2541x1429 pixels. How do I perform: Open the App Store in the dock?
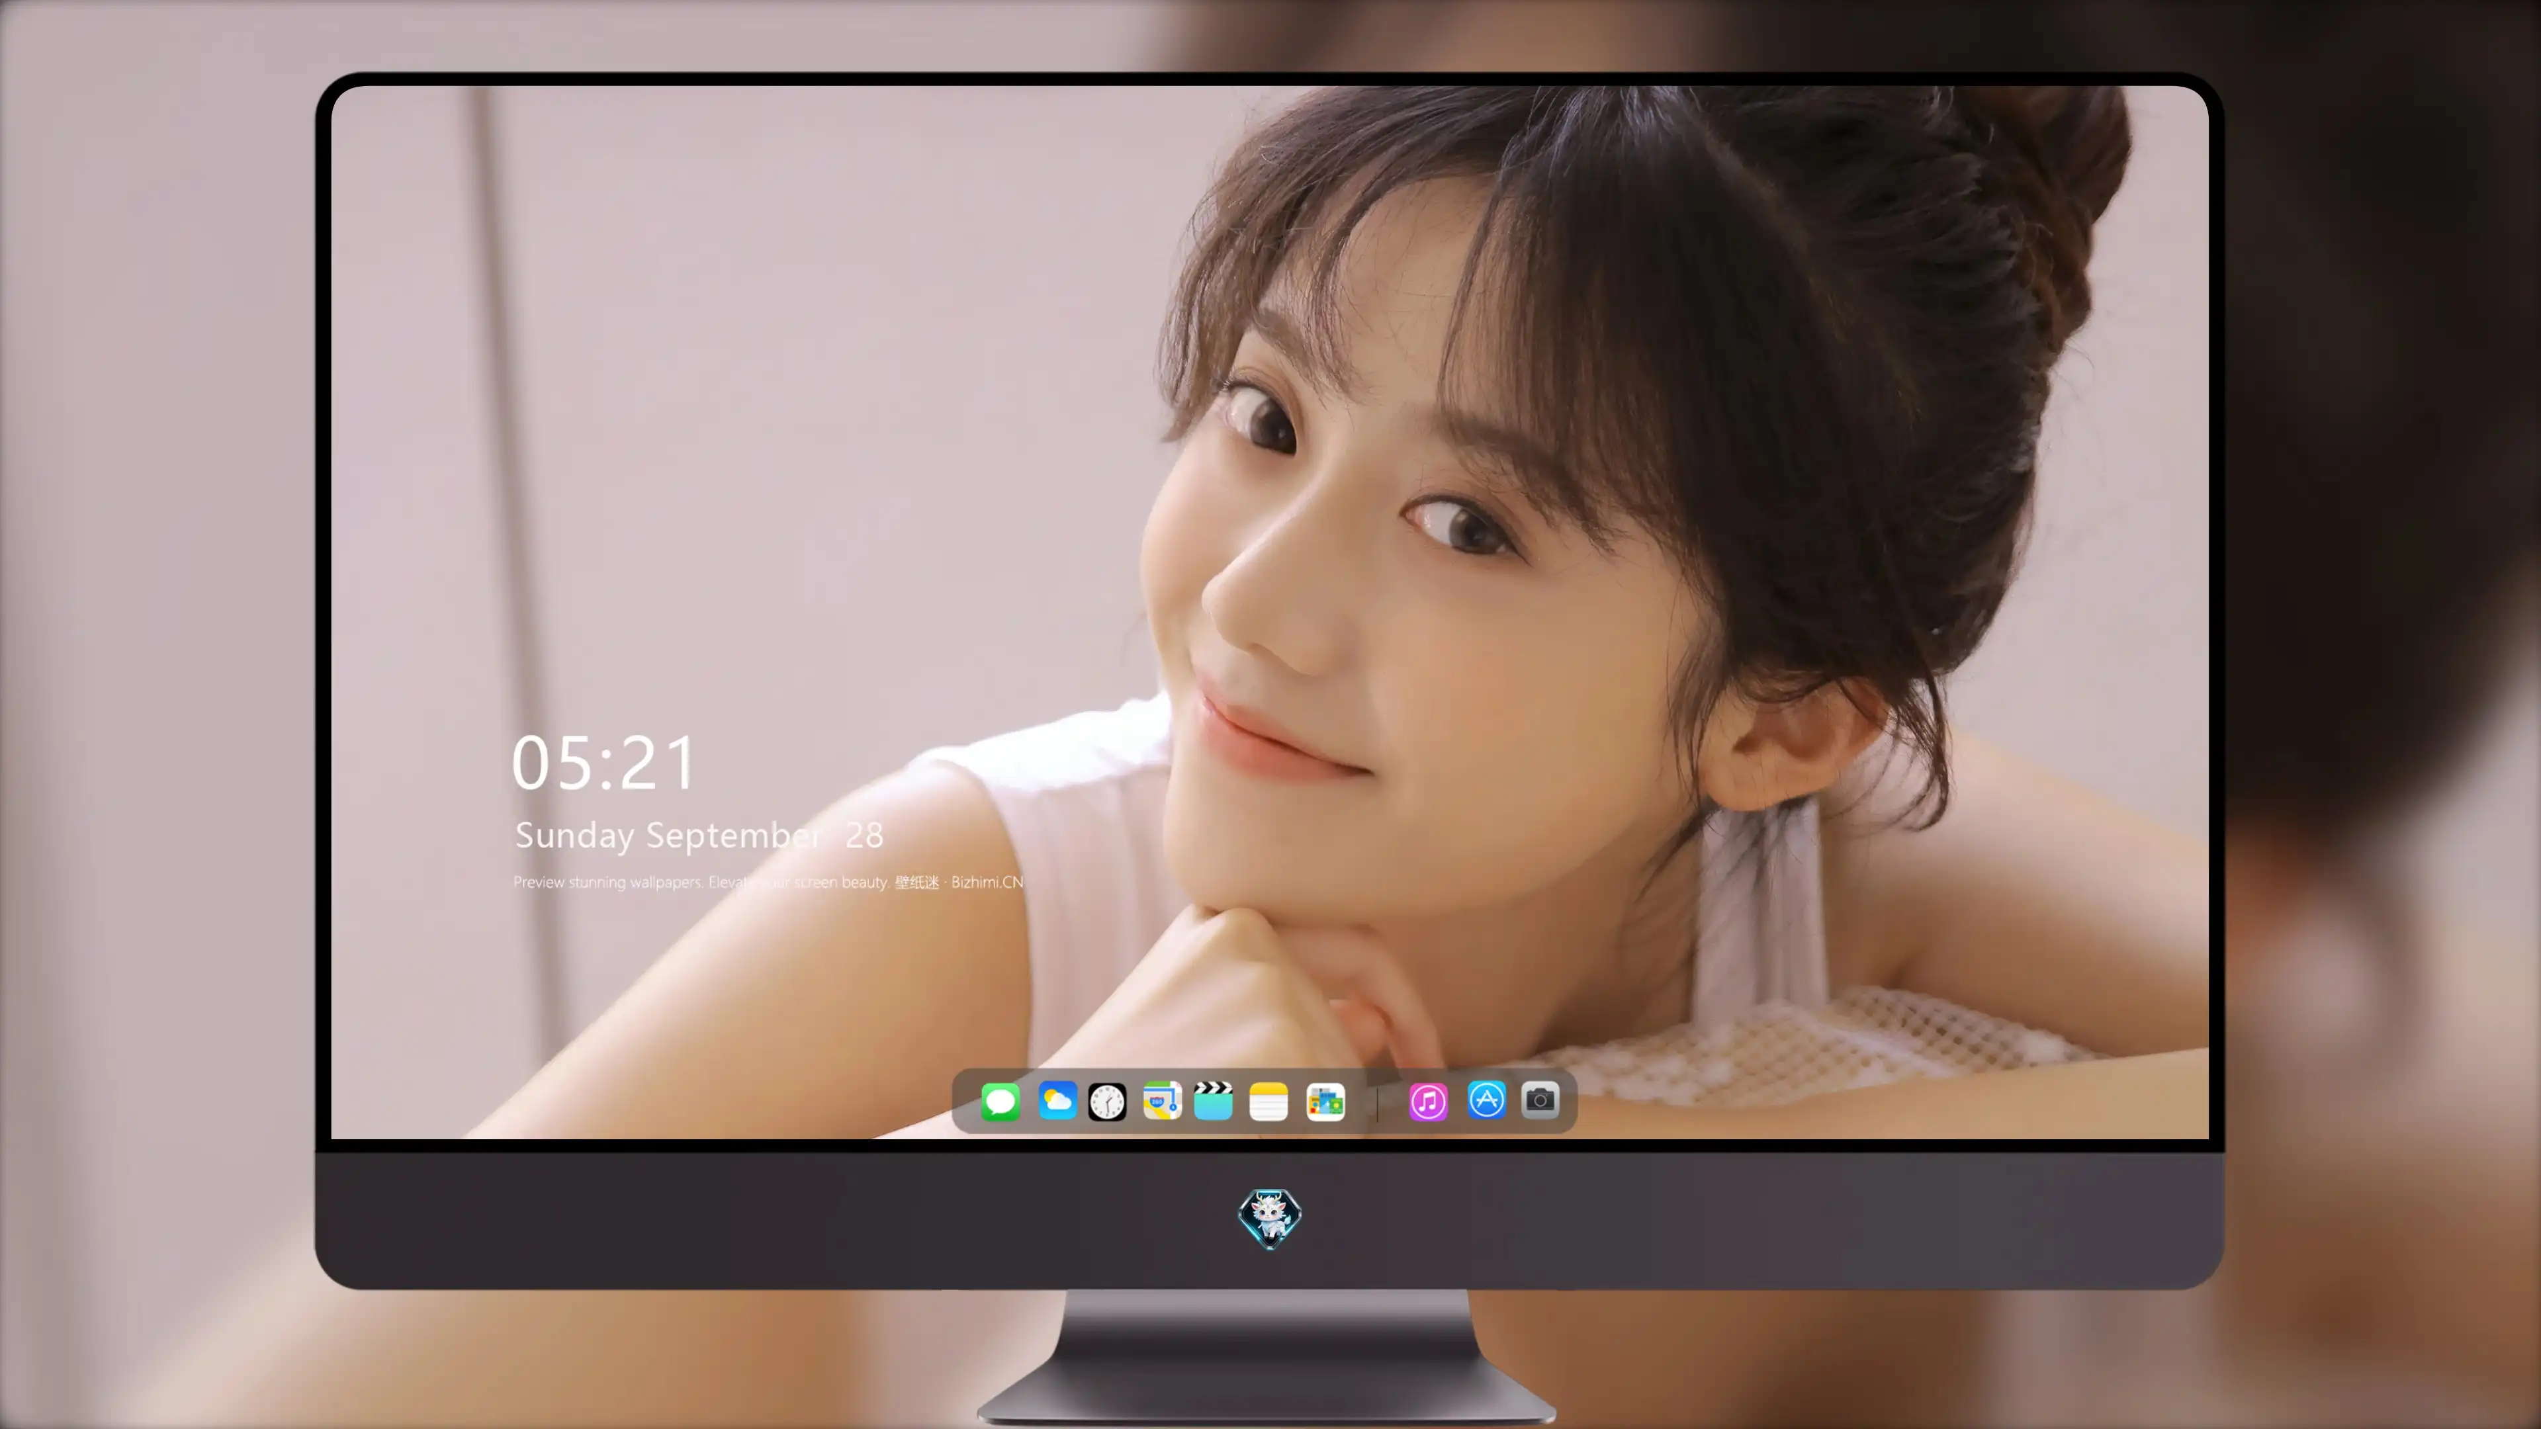(1486, 1100)
